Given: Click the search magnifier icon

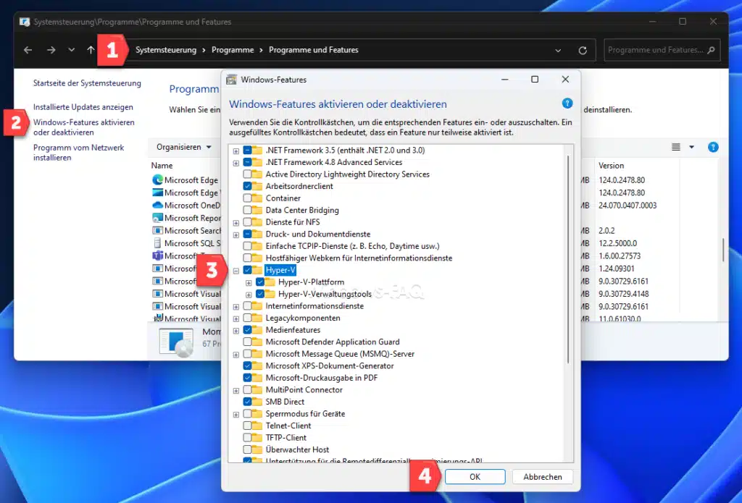Looking at the screenshot, I should point(711,50).
